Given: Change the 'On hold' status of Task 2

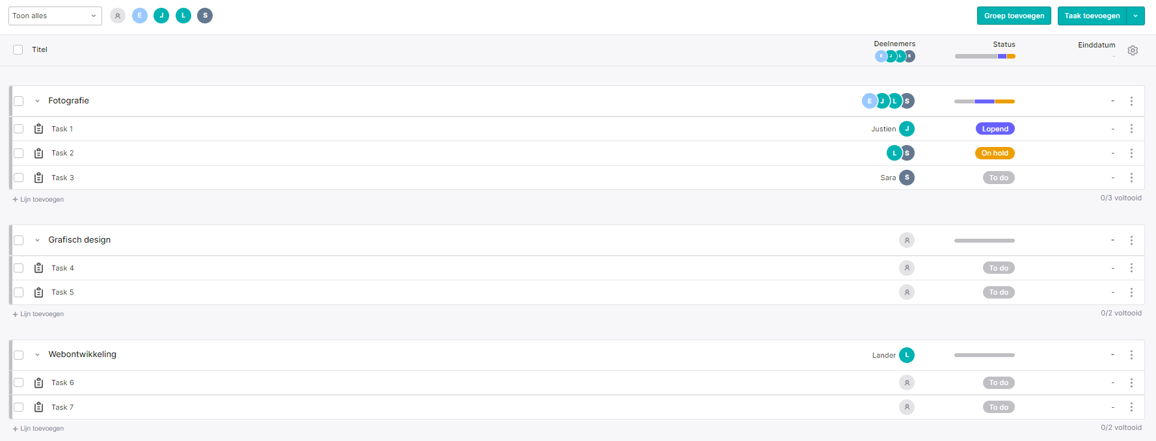Looking at the screenshot, I should pyautogui.click(x=995, y=154).
